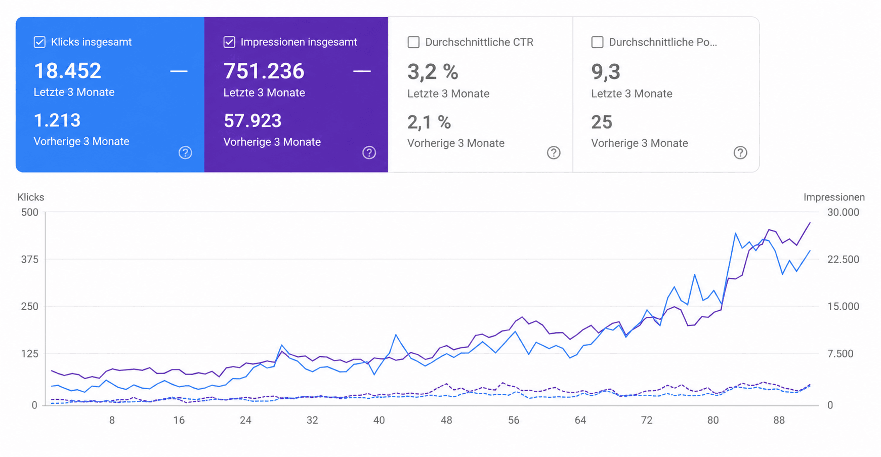This screenshot has width=881, height=457.
Task: Click the 18.452 total clicks value
Action: pos(68,71)
